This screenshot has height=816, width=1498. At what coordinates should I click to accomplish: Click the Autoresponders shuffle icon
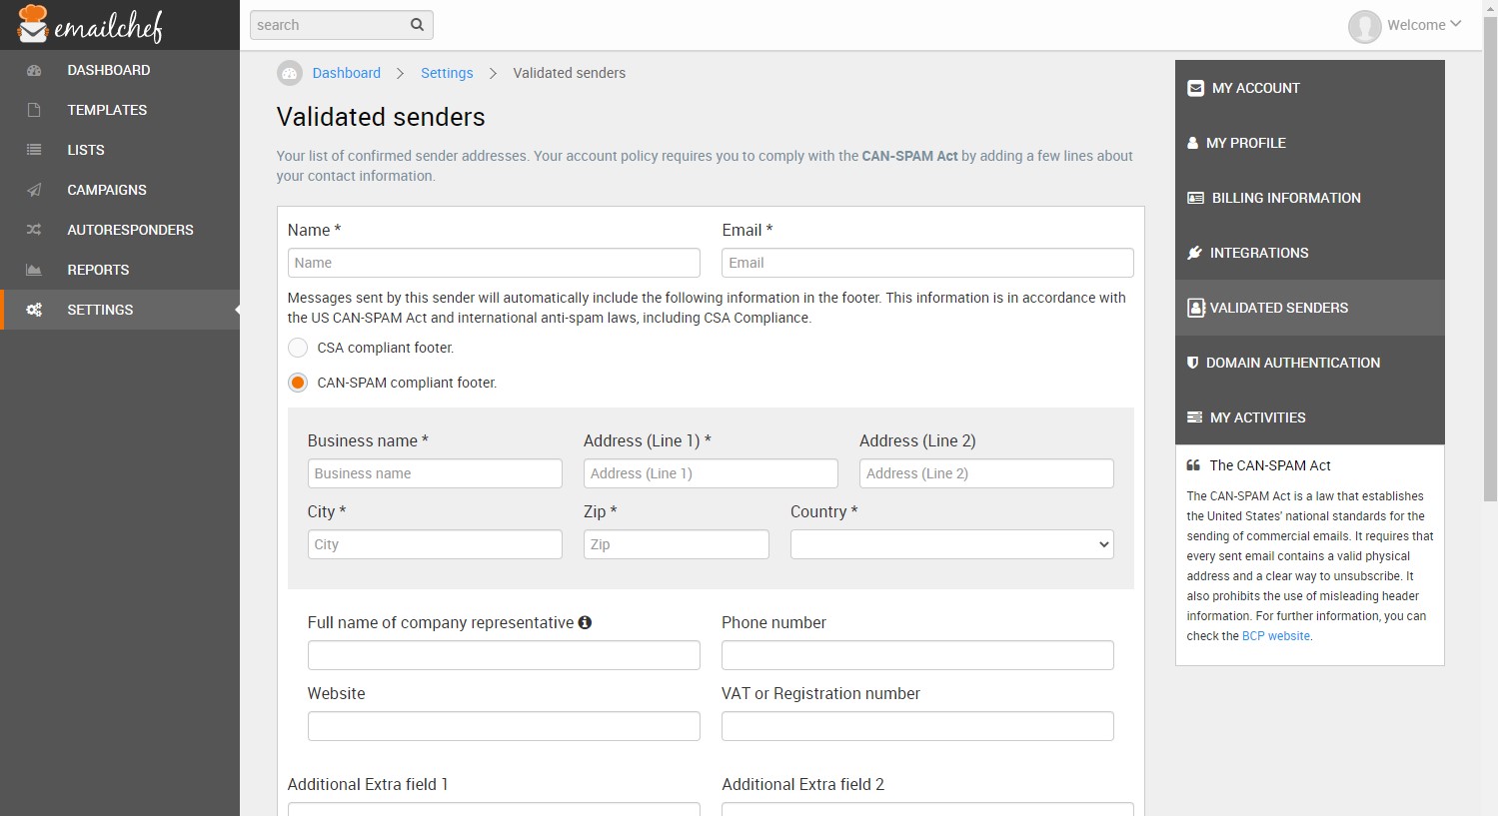34,230
